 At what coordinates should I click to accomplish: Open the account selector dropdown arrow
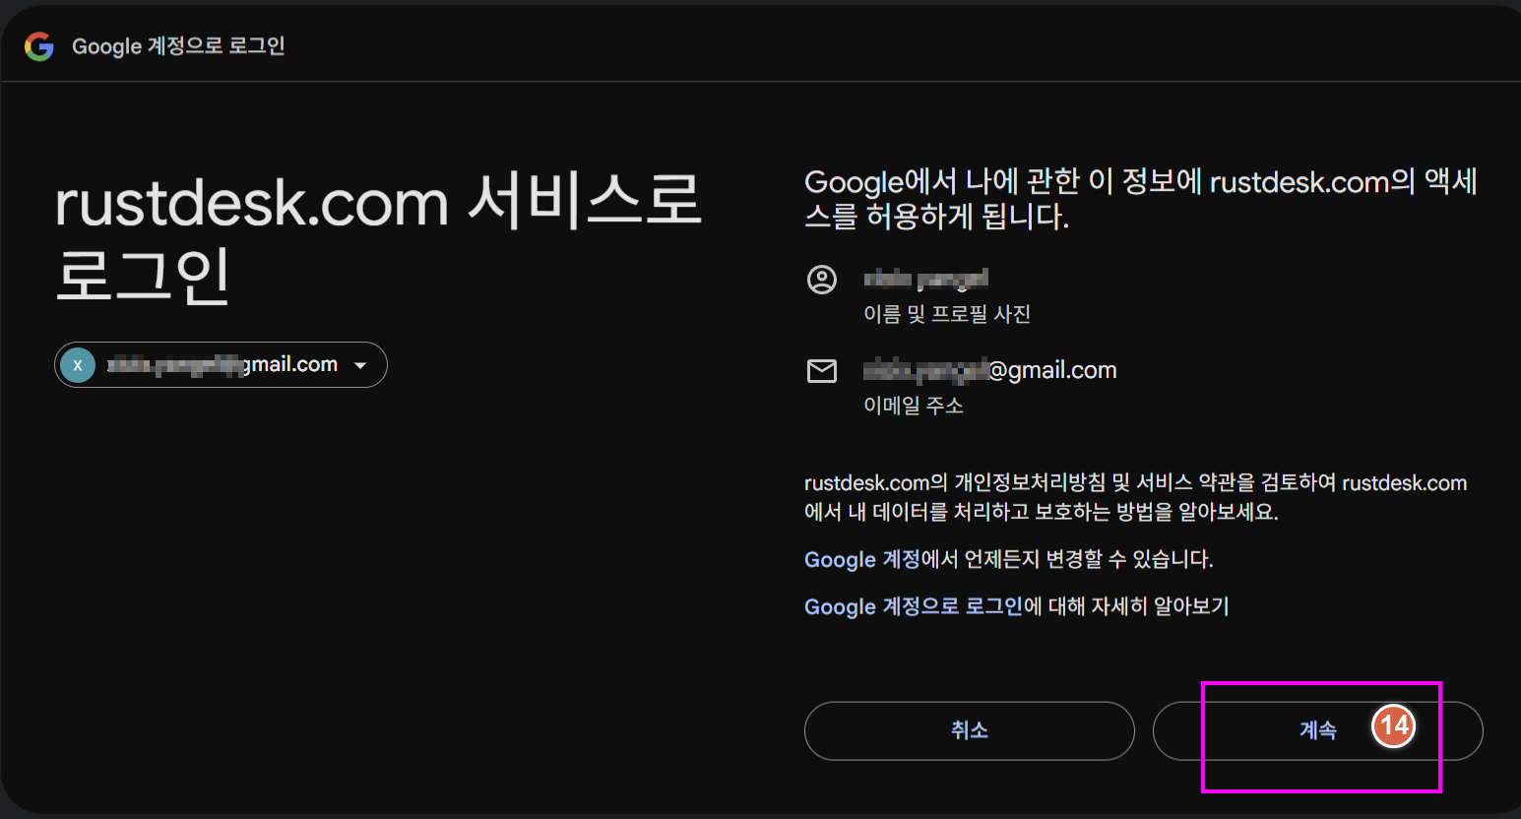click(x=360, y=365)
